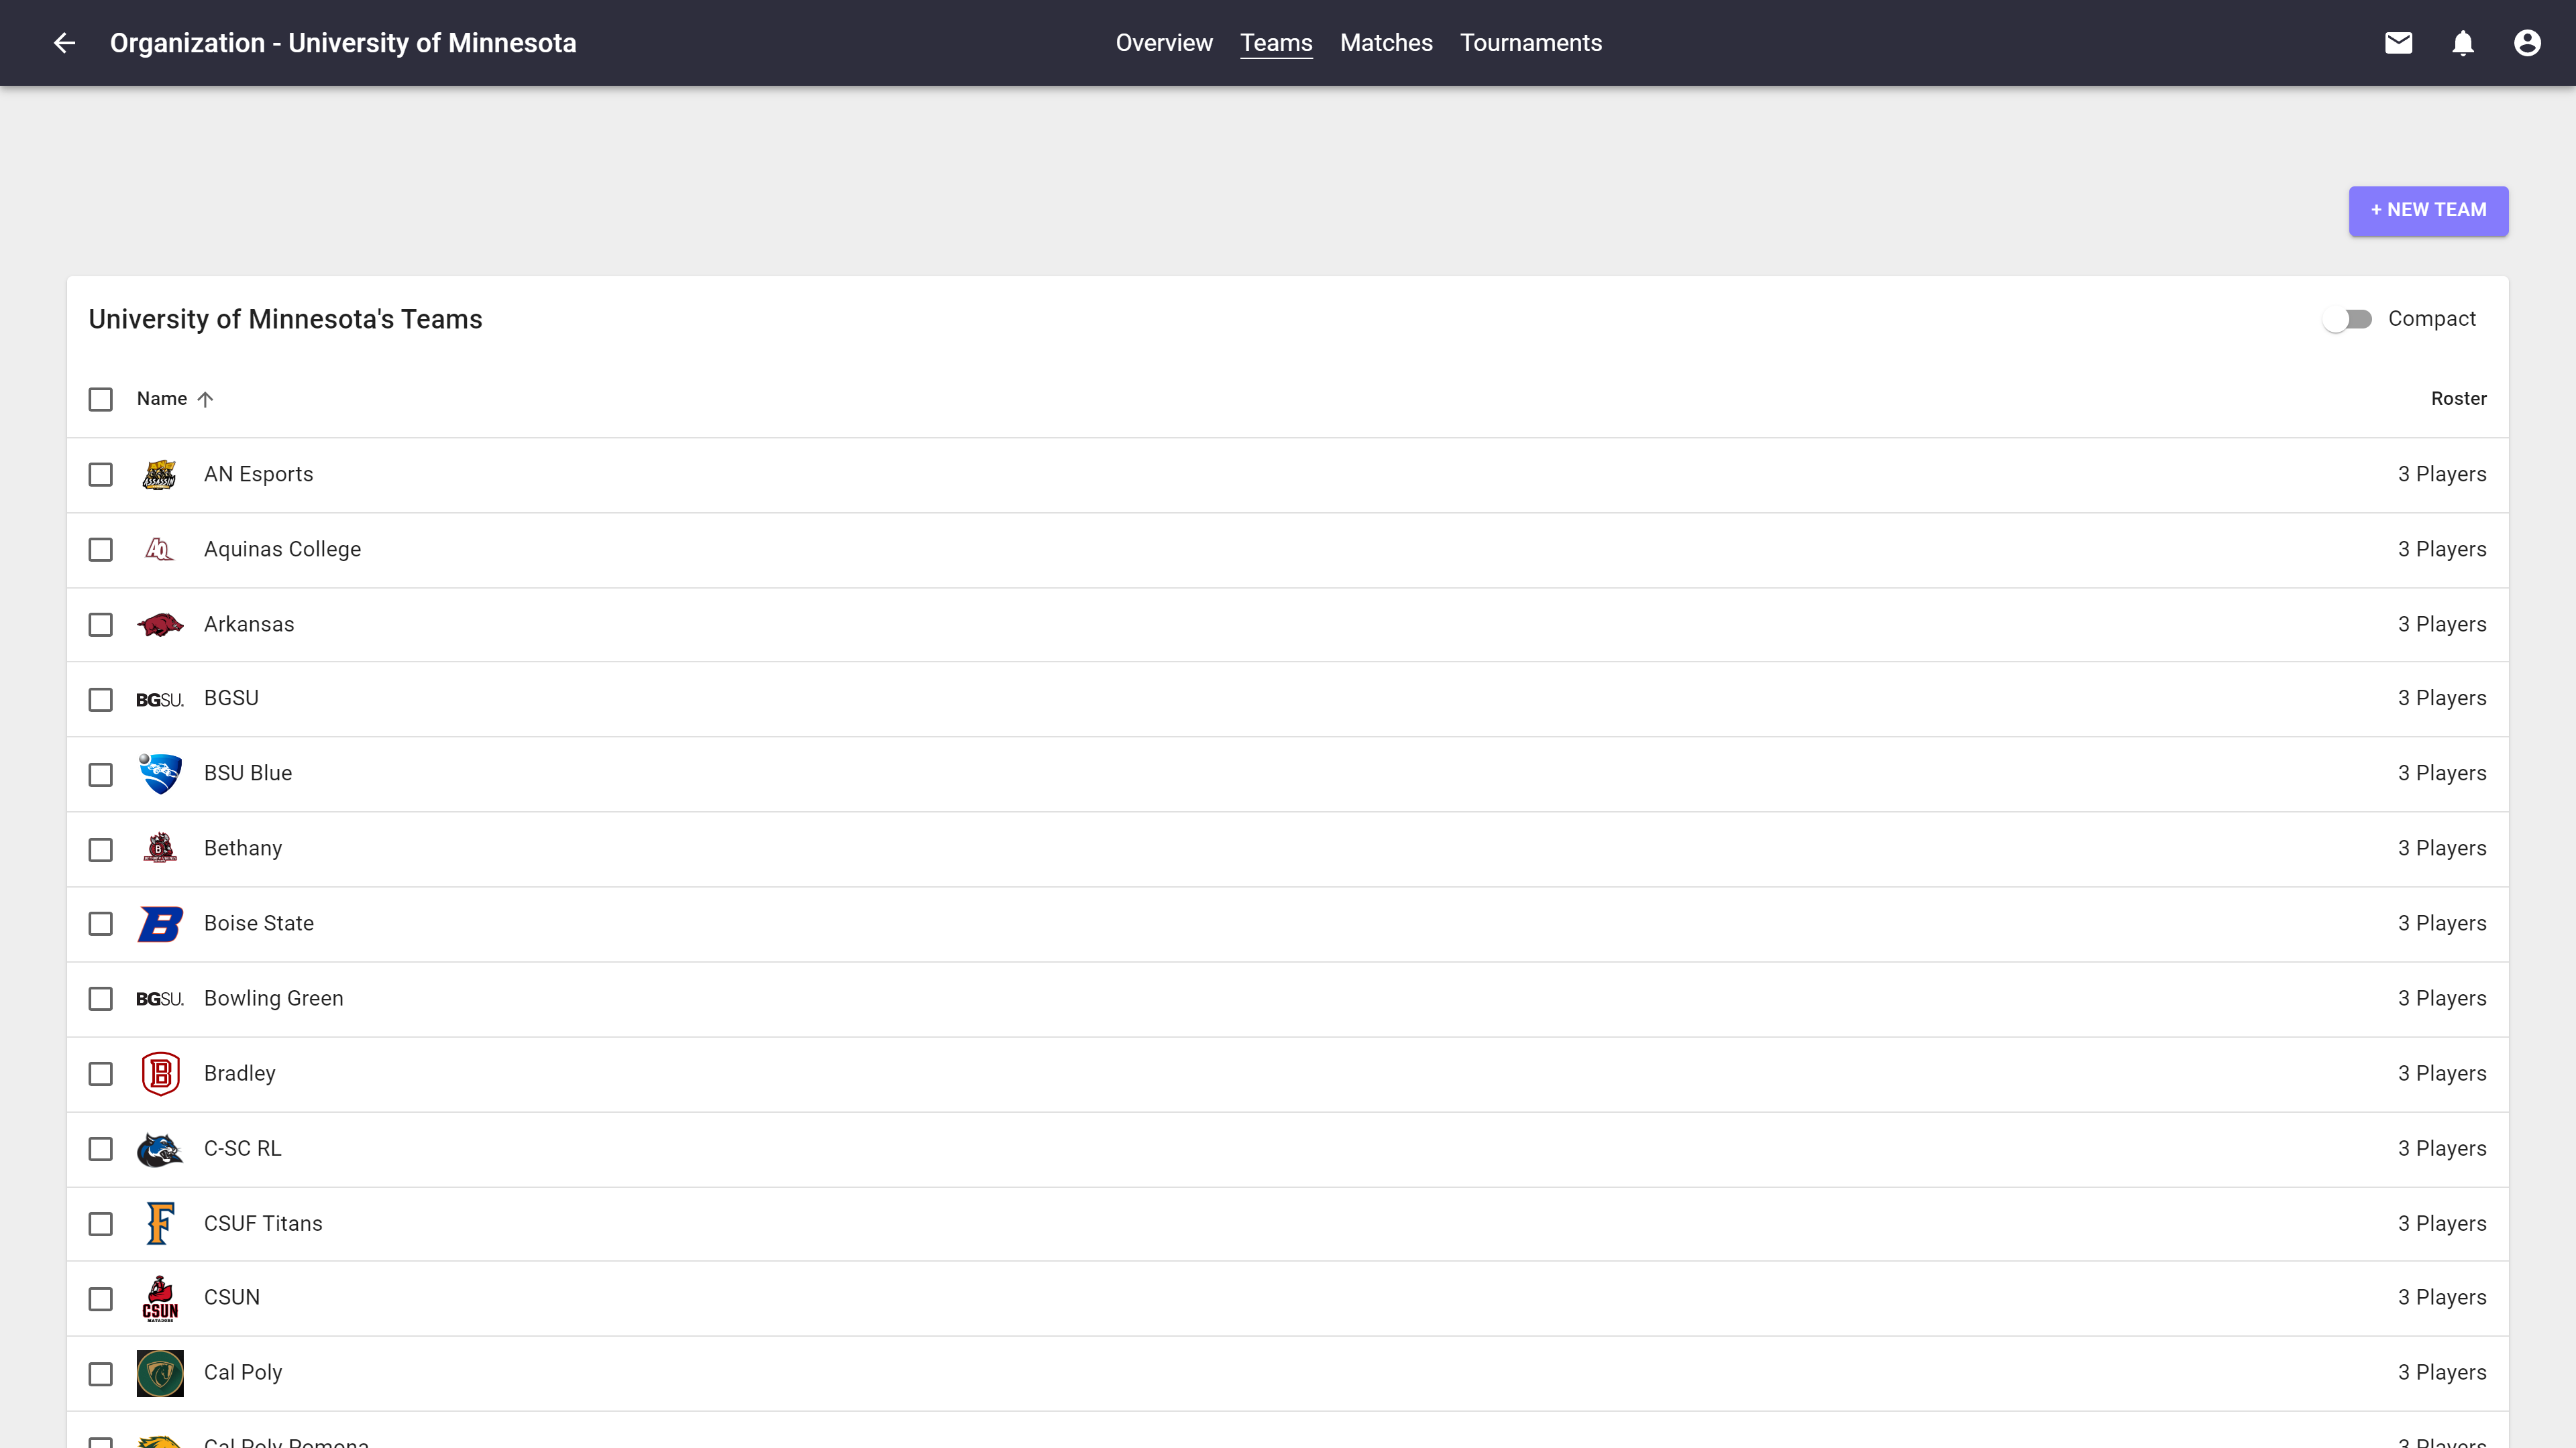Screen dimensions: 2576x1448
Task: Click the Cal Poly team logo
Action: point(160,1373)
